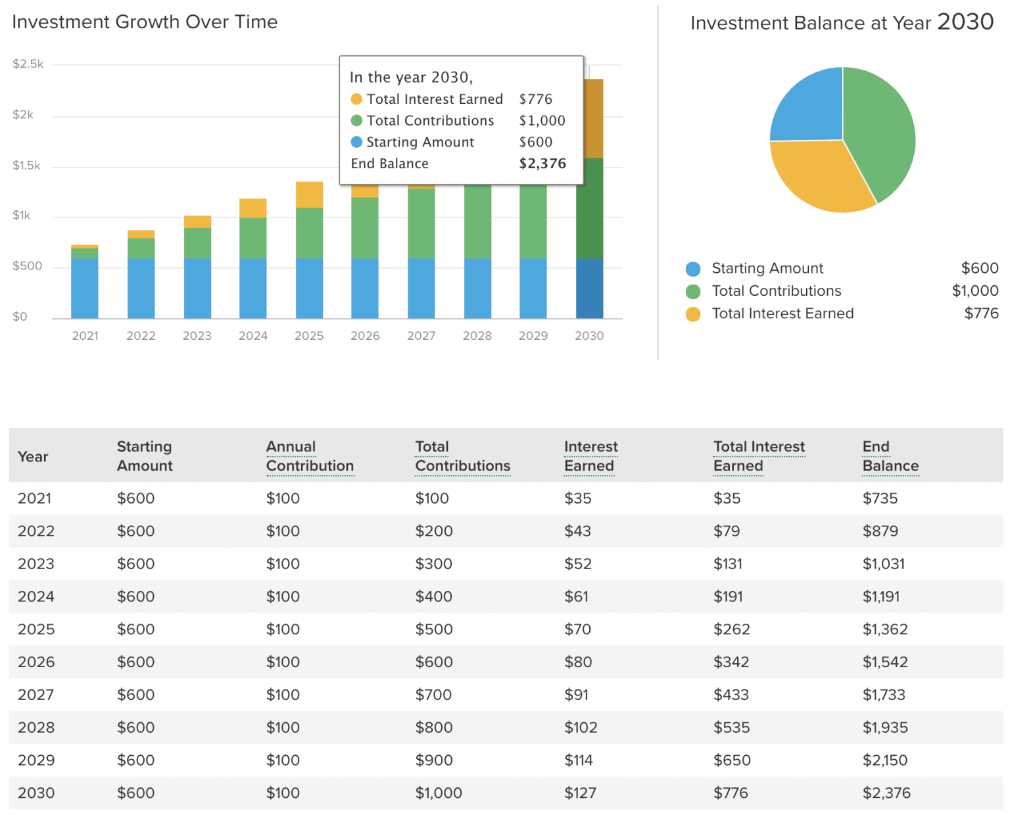Click the $127 interest earned cell
The width and height of the screenshot is (1010, 815).
tap(580, 793)
